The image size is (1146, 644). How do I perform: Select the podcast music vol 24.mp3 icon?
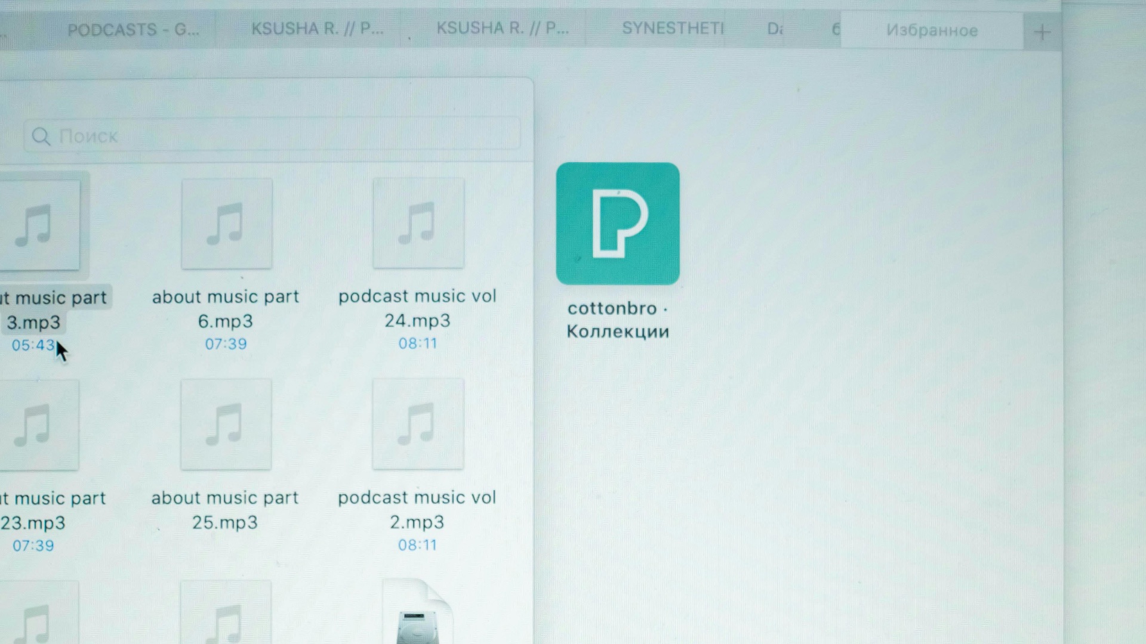(418, 223)
